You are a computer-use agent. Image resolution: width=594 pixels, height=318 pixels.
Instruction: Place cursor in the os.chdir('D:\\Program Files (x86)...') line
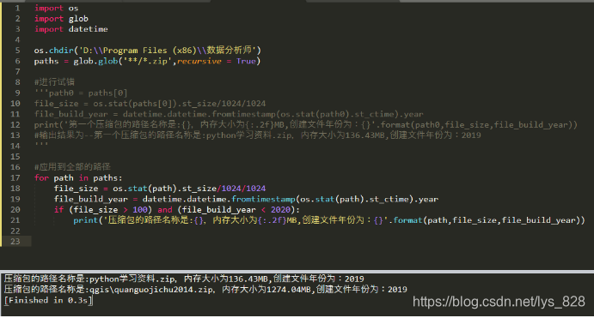pyautogui.click(x=147, y=51)
